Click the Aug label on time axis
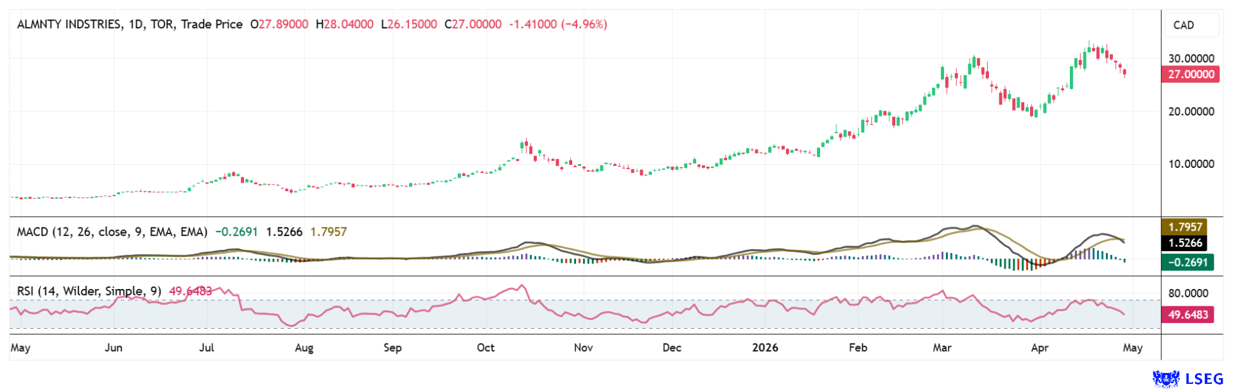1233x389 pixels. coord(304,347)
